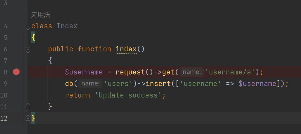Click the 'users' table name string
Viewport: 301px width, 134px height.
click(x=118, y=84)
